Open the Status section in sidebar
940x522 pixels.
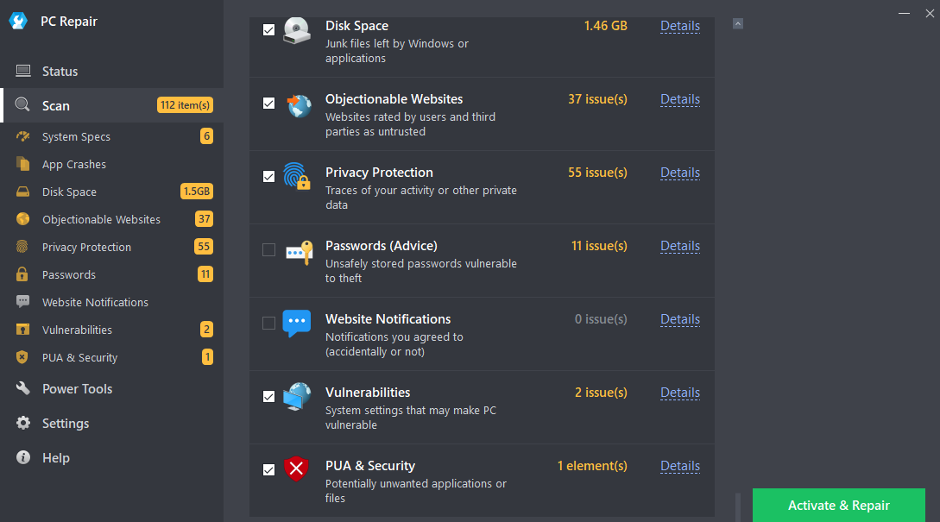60,72
